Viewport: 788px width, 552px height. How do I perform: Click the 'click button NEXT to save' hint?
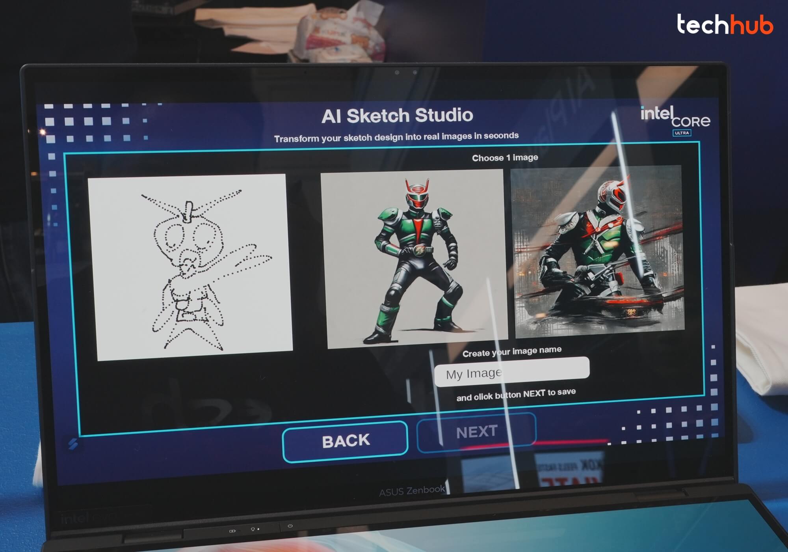[516, 395]
